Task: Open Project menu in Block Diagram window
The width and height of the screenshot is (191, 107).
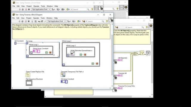Action: [x=29, y=18]
